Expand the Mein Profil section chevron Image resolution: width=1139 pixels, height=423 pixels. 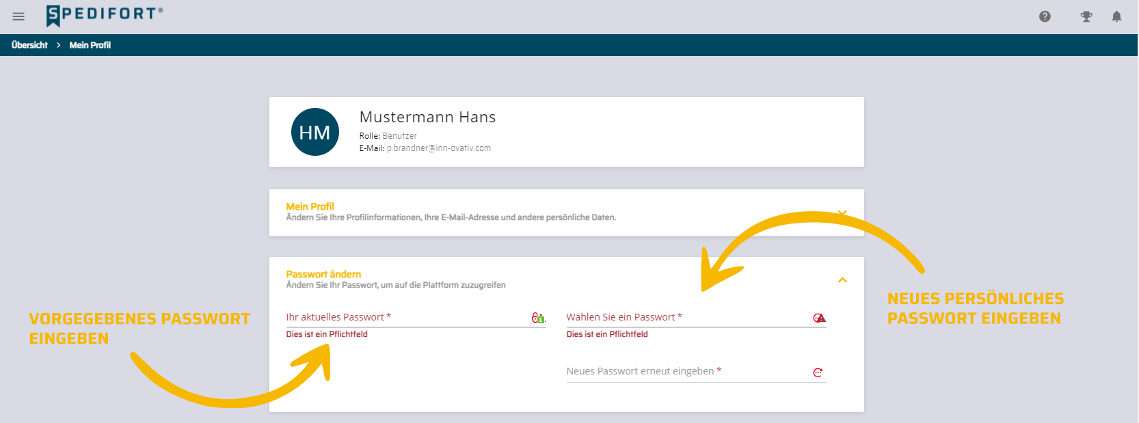click(x=842, y=213)
